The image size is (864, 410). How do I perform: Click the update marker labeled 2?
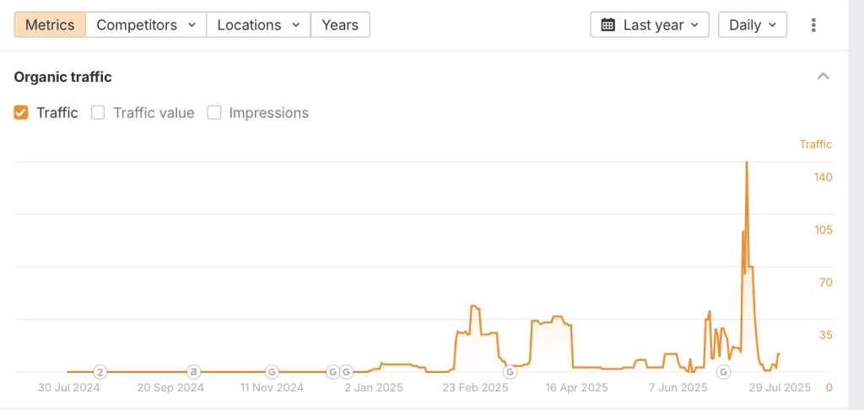100,372
